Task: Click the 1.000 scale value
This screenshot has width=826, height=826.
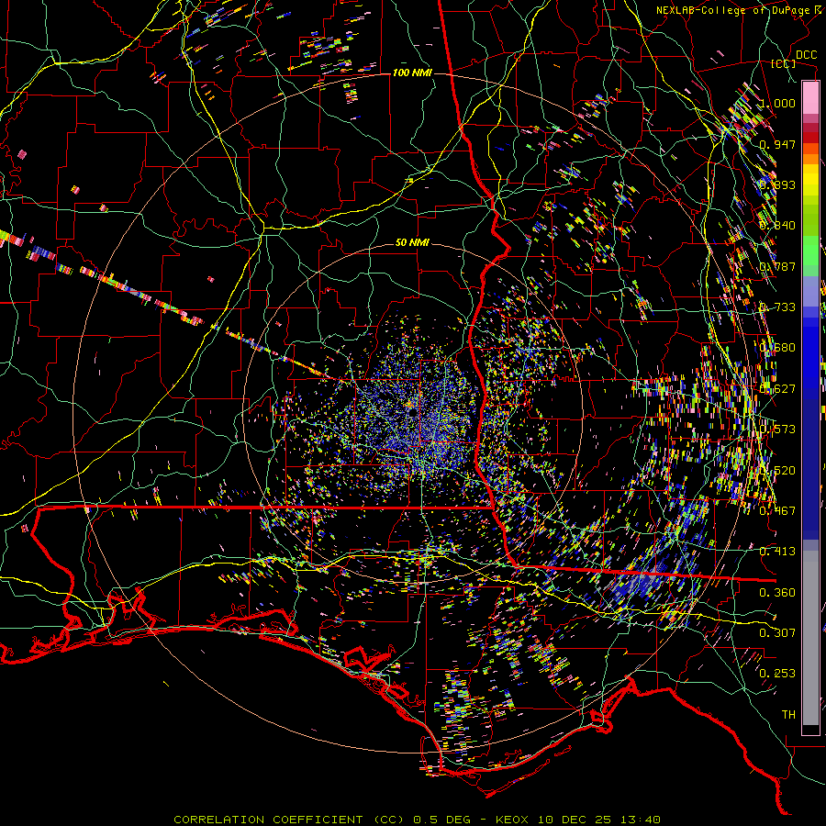Action: [x=777, y=103]
